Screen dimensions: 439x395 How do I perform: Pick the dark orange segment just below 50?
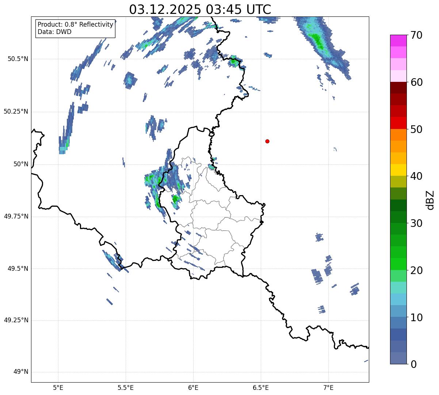coord(398,135)
